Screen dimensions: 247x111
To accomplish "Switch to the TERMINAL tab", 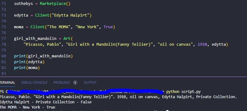I will [x=7, y=82].
